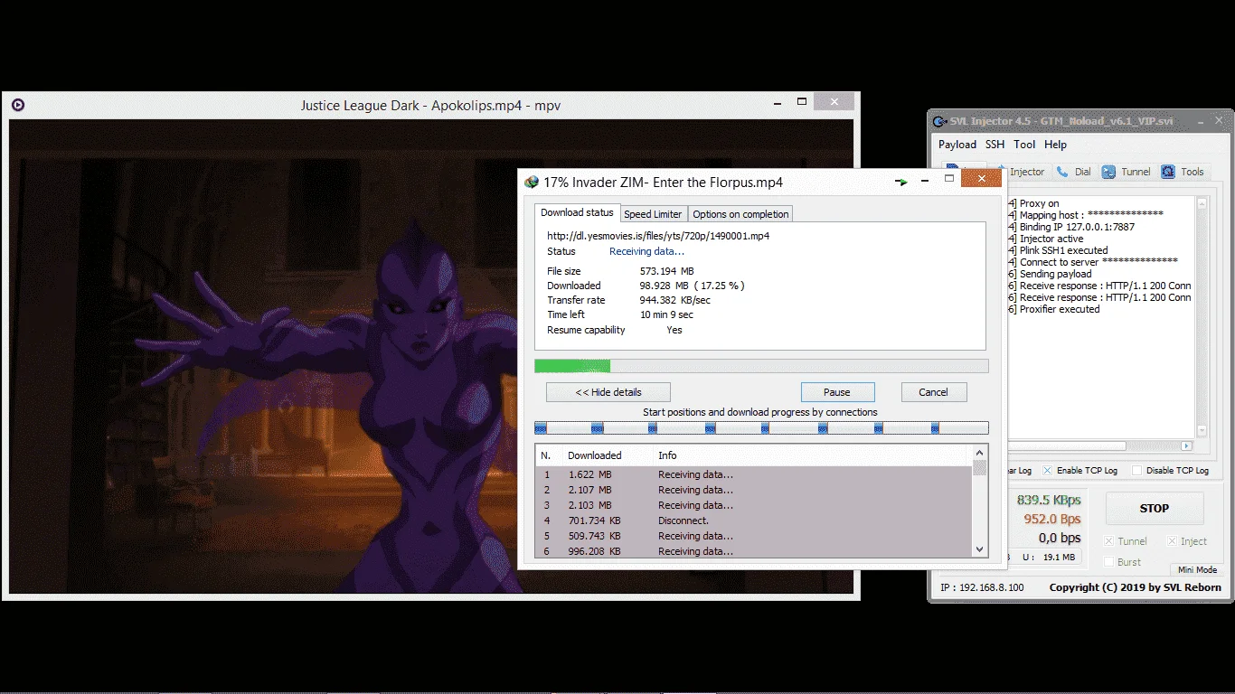Click the connection list scroll down arrow
This screenshot has height=694, width=1235.
979,549
